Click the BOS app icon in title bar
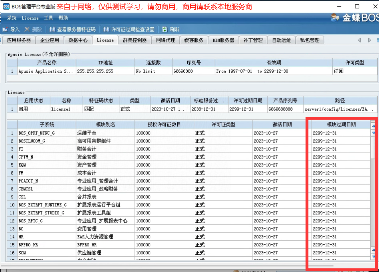The height and width of the screenshot is (272, 379). [6, 7]
